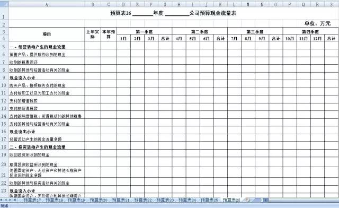This screenshot has height=208, width=339.
Task: Click cell 销售产品、提供服务收到的现金
Action: click(x=47, y=53)
